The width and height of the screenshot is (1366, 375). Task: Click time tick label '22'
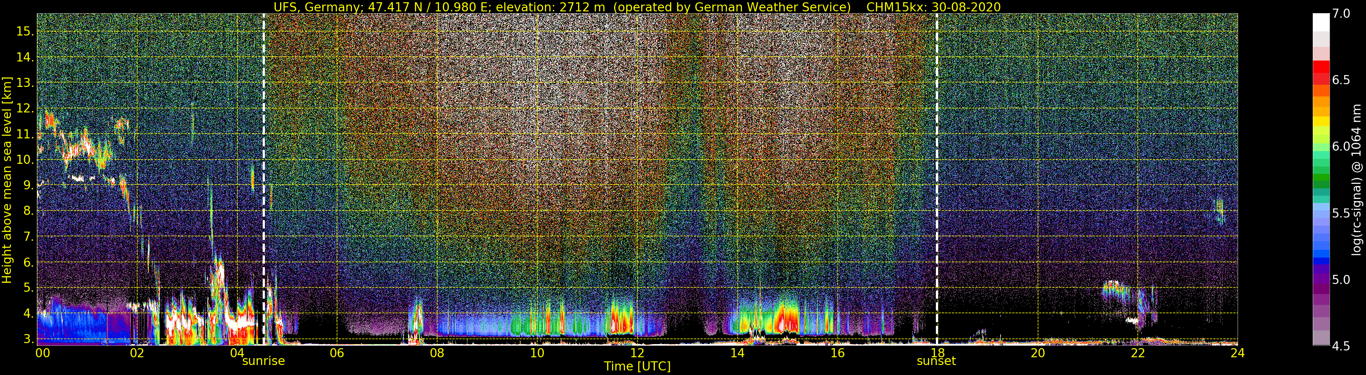click(x=1138, y=353)
